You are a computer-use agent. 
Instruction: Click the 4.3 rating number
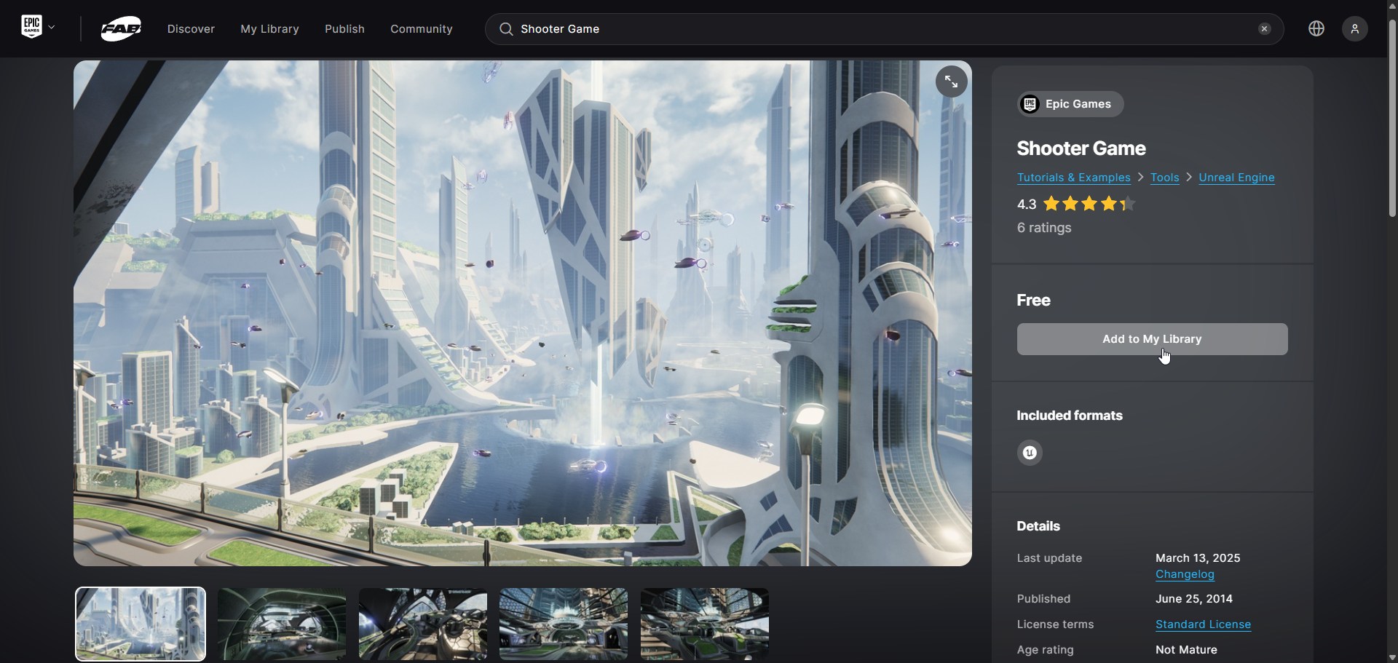pos(1027,205)
